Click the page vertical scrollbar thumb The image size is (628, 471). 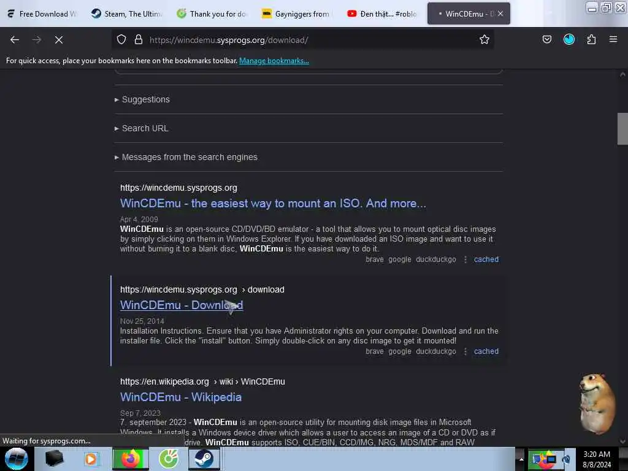coord(622,129)
